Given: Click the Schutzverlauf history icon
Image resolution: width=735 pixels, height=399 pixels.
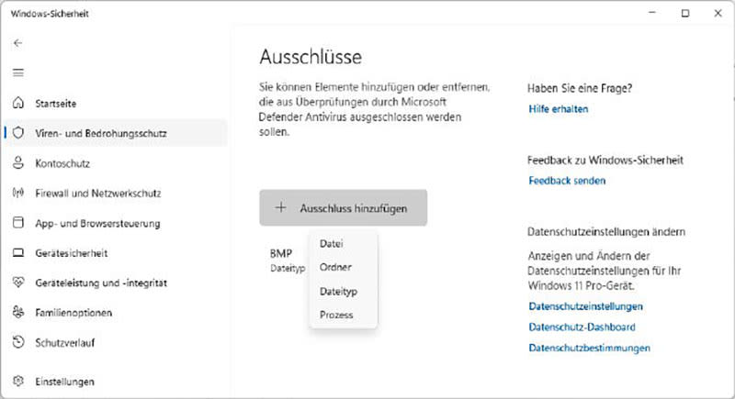Looking at the screenshot, I should [x=17, y=343].
